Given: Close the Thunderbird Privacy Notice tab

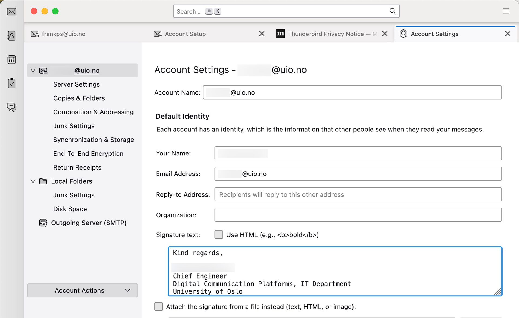Looking at the screenshot, I should 385,34.
